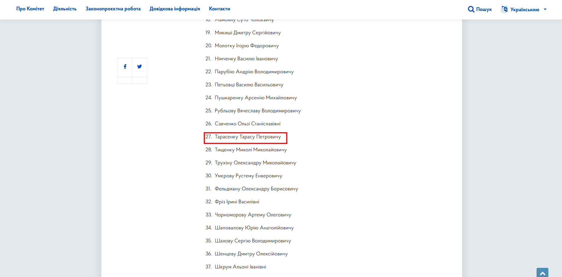The image size is (562, 277).
Task: Open the Законопроектна робота menu
Action: point(113,9)
